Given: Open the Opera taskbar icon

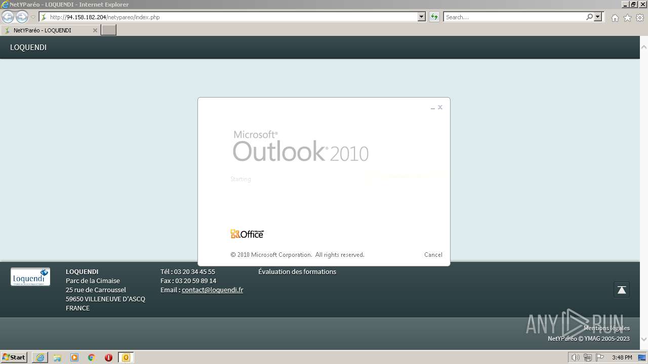Looking at the screenshot, I should pos(108,357).
